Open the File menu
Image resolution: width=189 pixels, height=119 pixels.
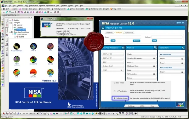6,6
